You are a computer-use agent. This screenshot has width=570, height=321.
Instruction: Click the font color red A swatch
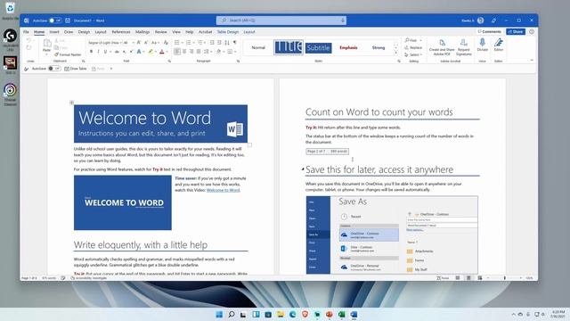click(x=162, y=52)
